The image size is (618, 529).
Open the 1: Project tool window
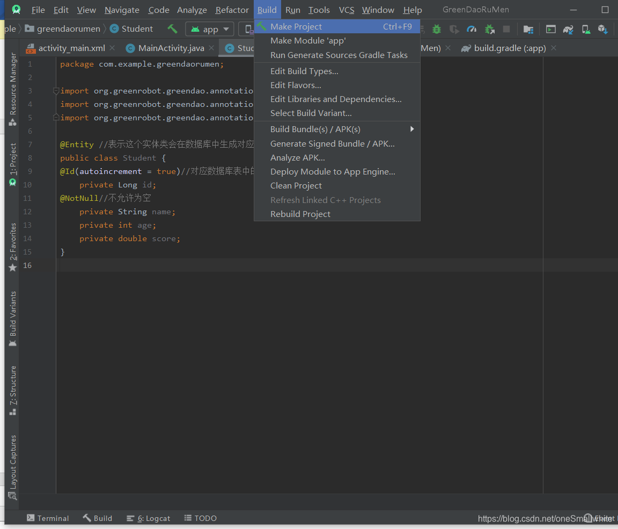pyautogui.click(x=13, y=164)
